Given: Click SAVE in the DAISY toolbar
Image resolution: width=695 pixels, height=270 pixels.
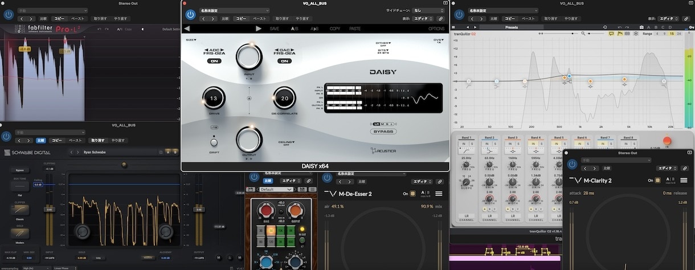Looking at the screenshot, I should click(275, 28).
